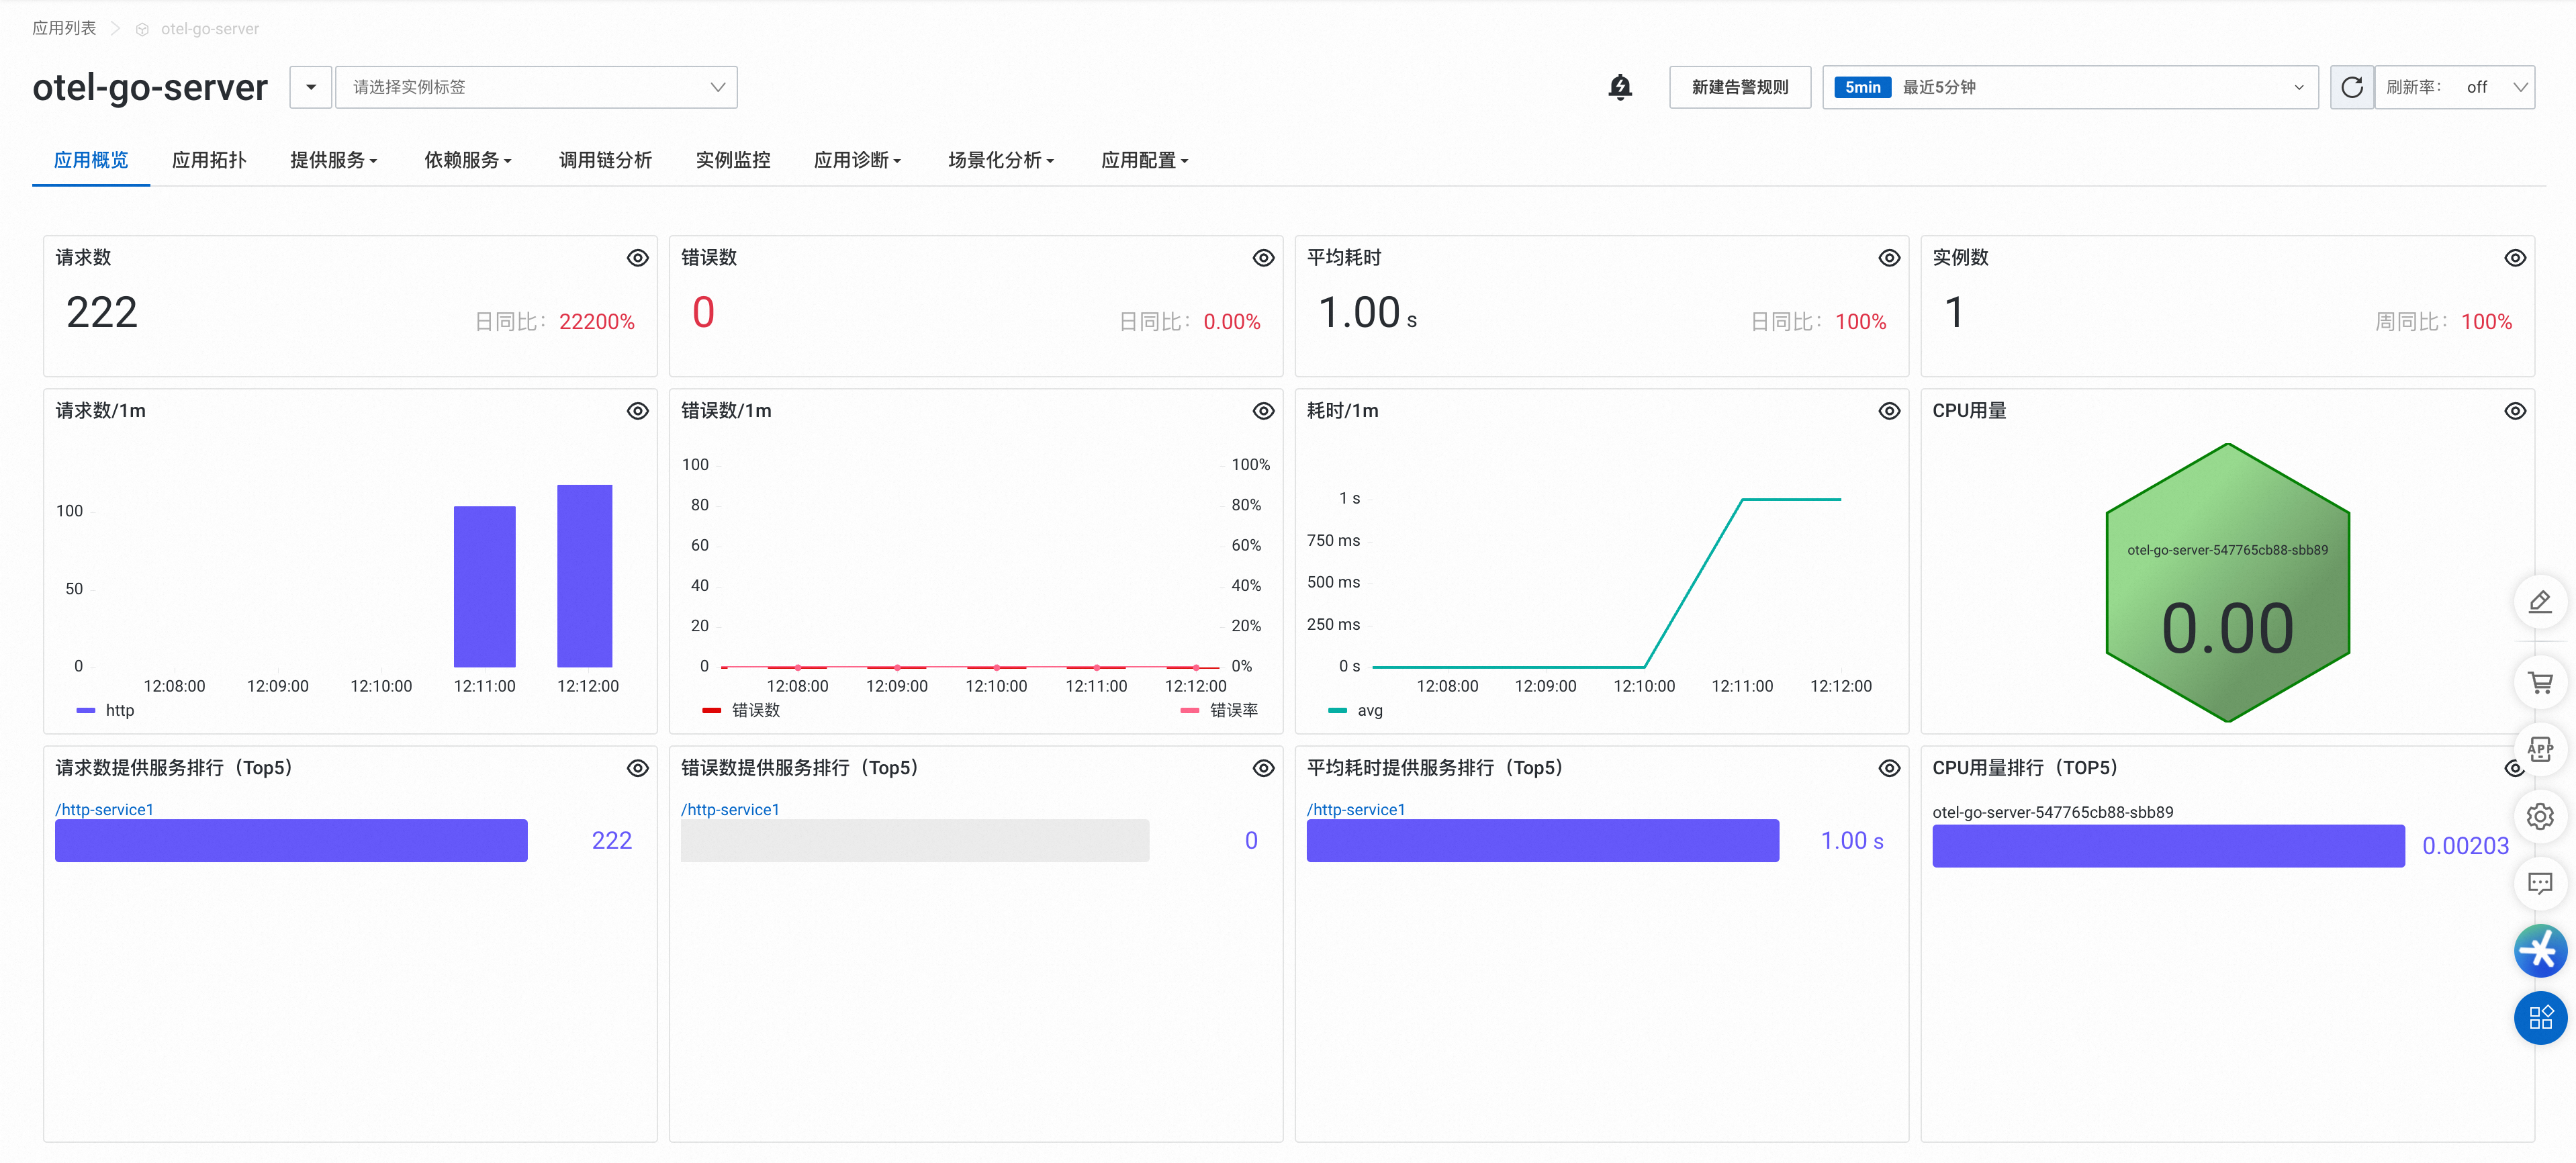Viewport: 2576px width, 1163px height.
Task: Expand the 场景化分析 menu
Action: click(1001, 160)
